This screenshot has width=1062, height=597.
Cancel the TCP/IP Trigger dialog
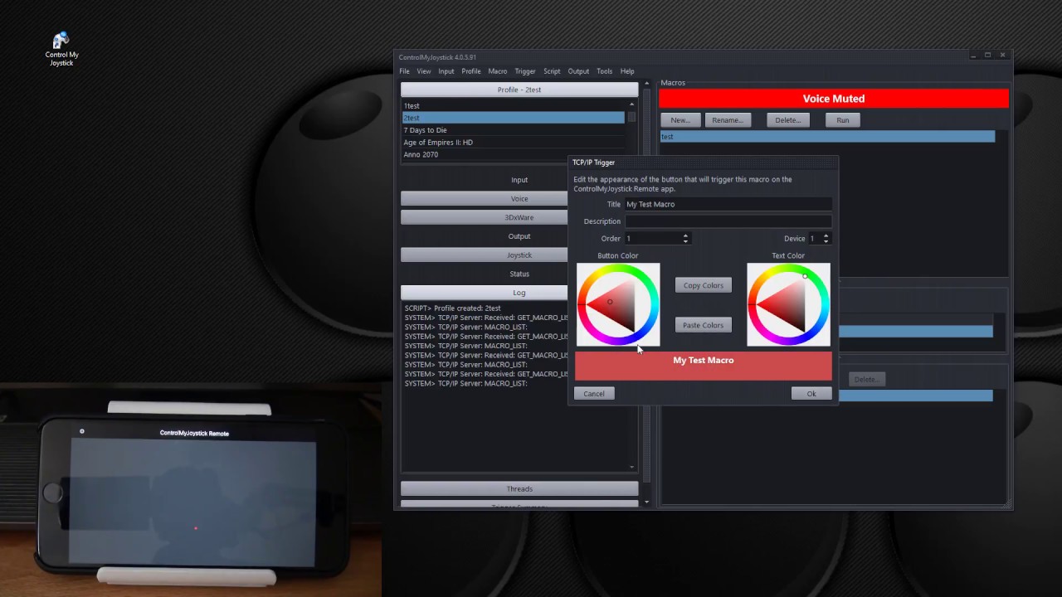(x=594, y=394)
